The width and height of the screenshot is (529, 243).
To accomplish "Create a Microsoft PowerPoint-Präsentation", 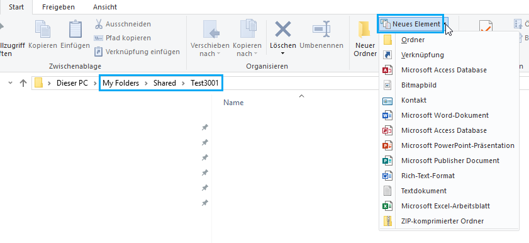I will [448, 145].
